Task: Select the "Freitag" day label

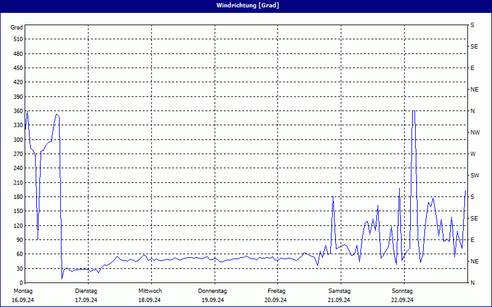Action: click(x=276, y=291)
